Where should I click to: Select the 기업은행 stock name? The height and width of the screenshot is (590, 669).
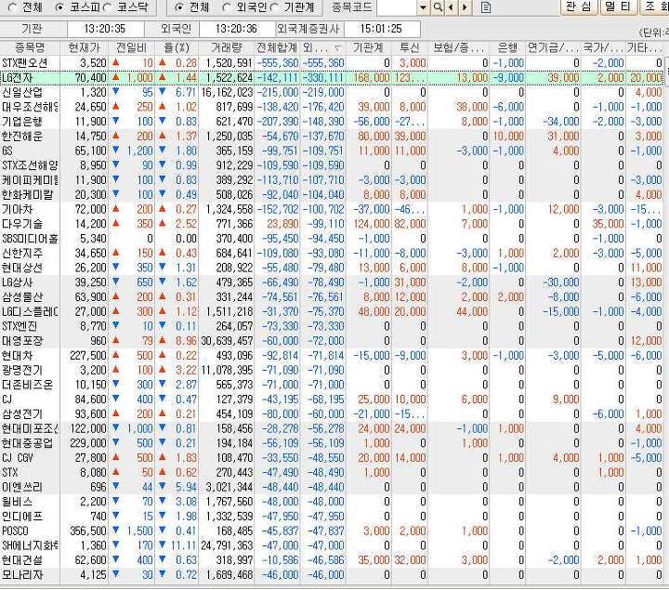point(22,122)
